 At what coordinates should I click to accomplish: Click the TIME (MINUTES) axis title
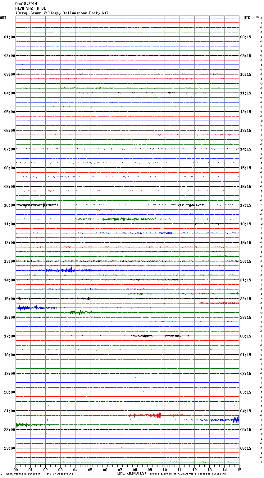pos(131,473)
